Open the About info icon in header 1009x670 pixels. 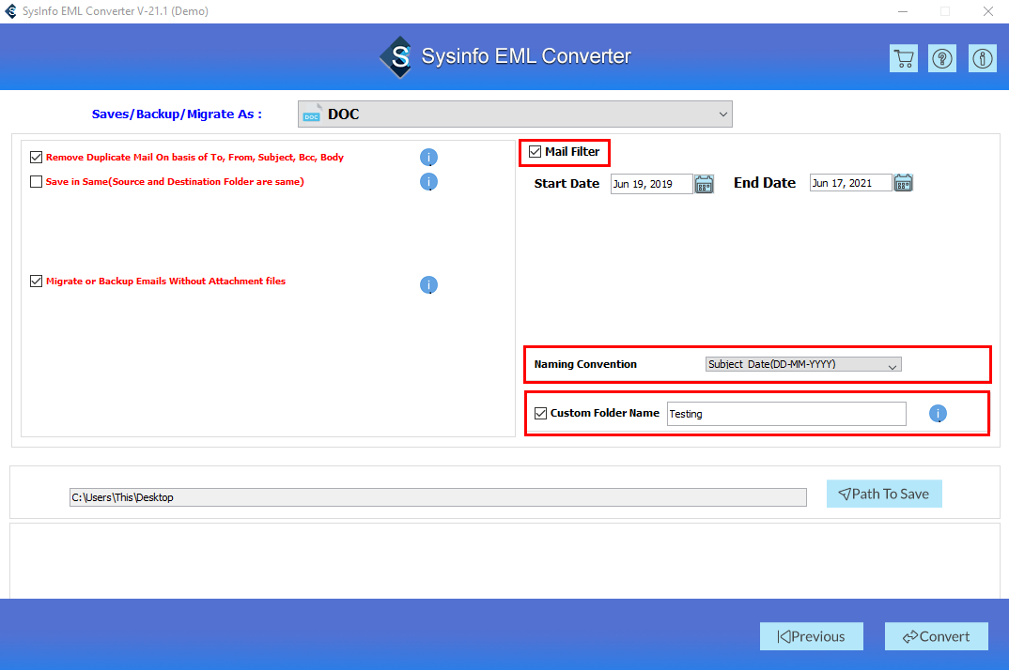click(982, 57)
